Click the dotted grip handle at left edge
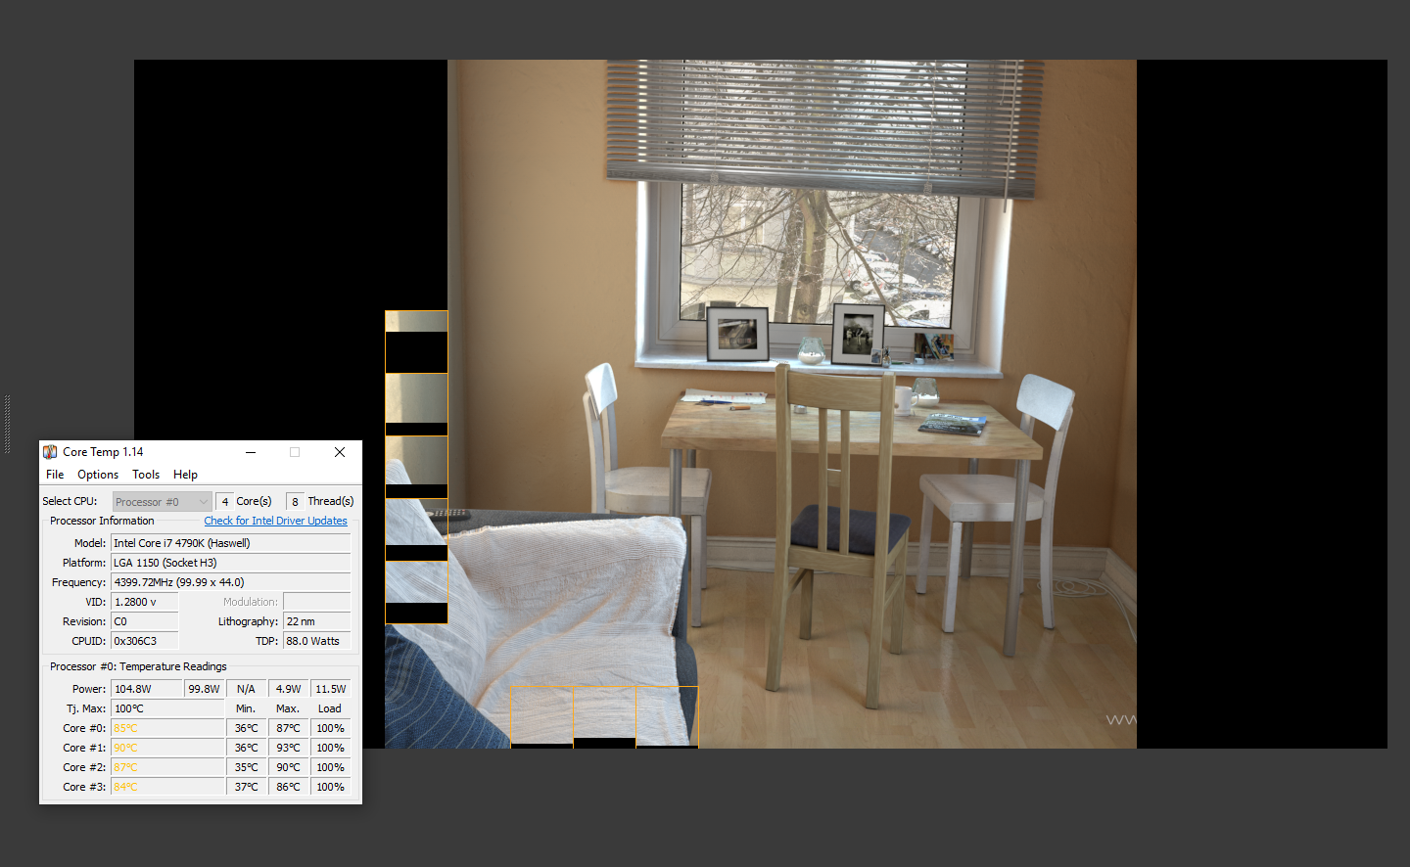1410x867 pixels. pyautogui.click(x=7, y=423)
